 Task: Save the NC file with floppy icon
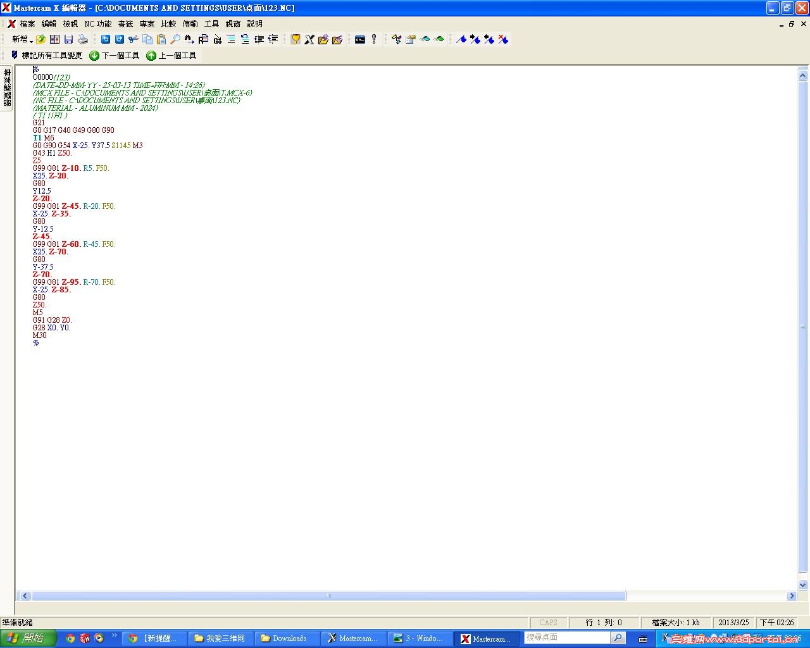(68, 39)
